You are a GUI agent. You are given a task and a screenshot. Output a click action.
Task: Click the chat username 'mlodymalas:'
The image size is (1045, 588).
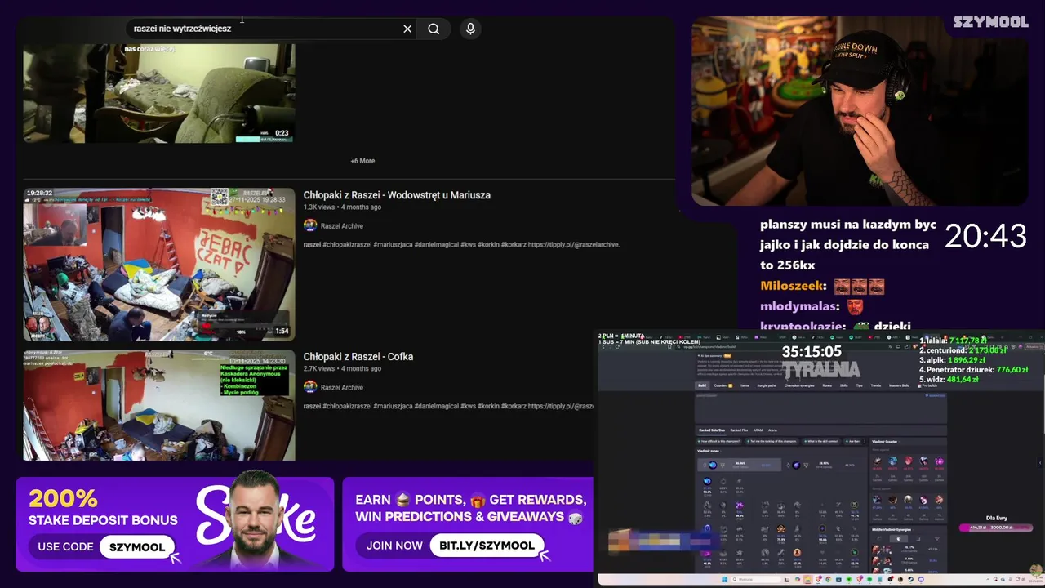[800, 306]
